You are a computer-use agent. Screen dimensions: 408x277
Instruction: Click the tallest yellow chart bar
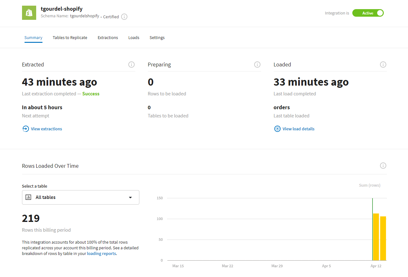[x=376, y=237]
